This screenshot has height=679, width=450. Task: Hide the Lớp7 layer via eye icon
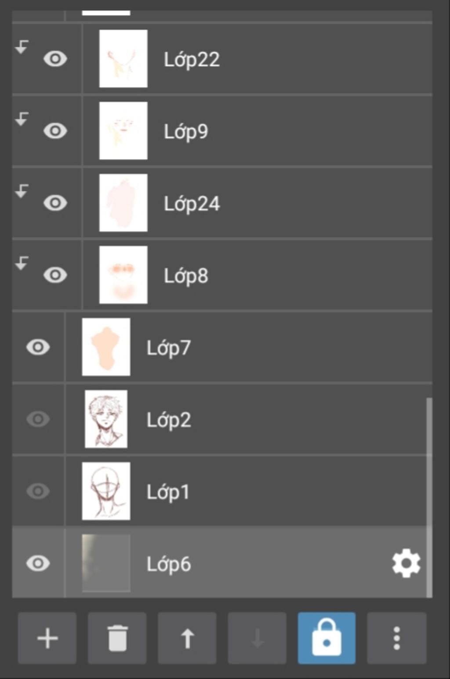click(x=38, y=347)
